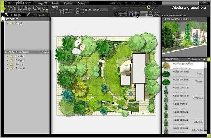Click the Abelia x grandiflora shrub icon

166,66
